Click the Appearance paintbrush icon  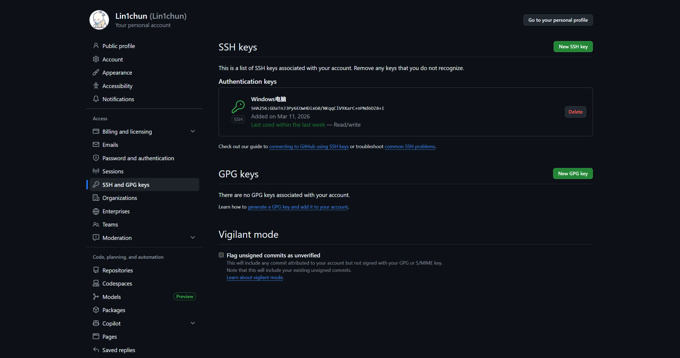pyautogui.click(x=96, y=72)
